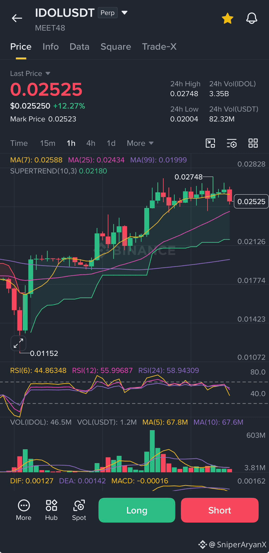Tap the RSI(12): 55.99687 label

click(102, 371)
